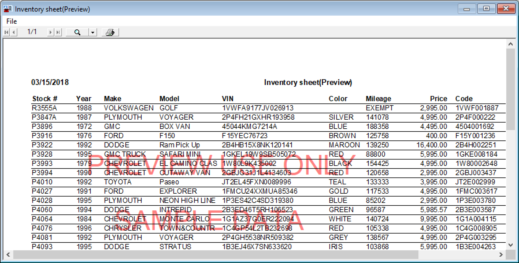Viewport: 519px width, 263px height.
Task: Click the vertical scrollbar thumb
Action: point(511,90)
